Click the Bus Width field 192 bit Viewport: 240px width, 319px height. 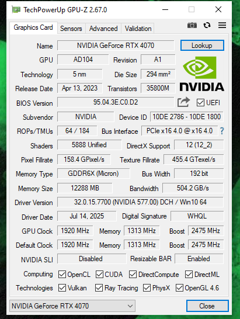[x=199, y=174]
